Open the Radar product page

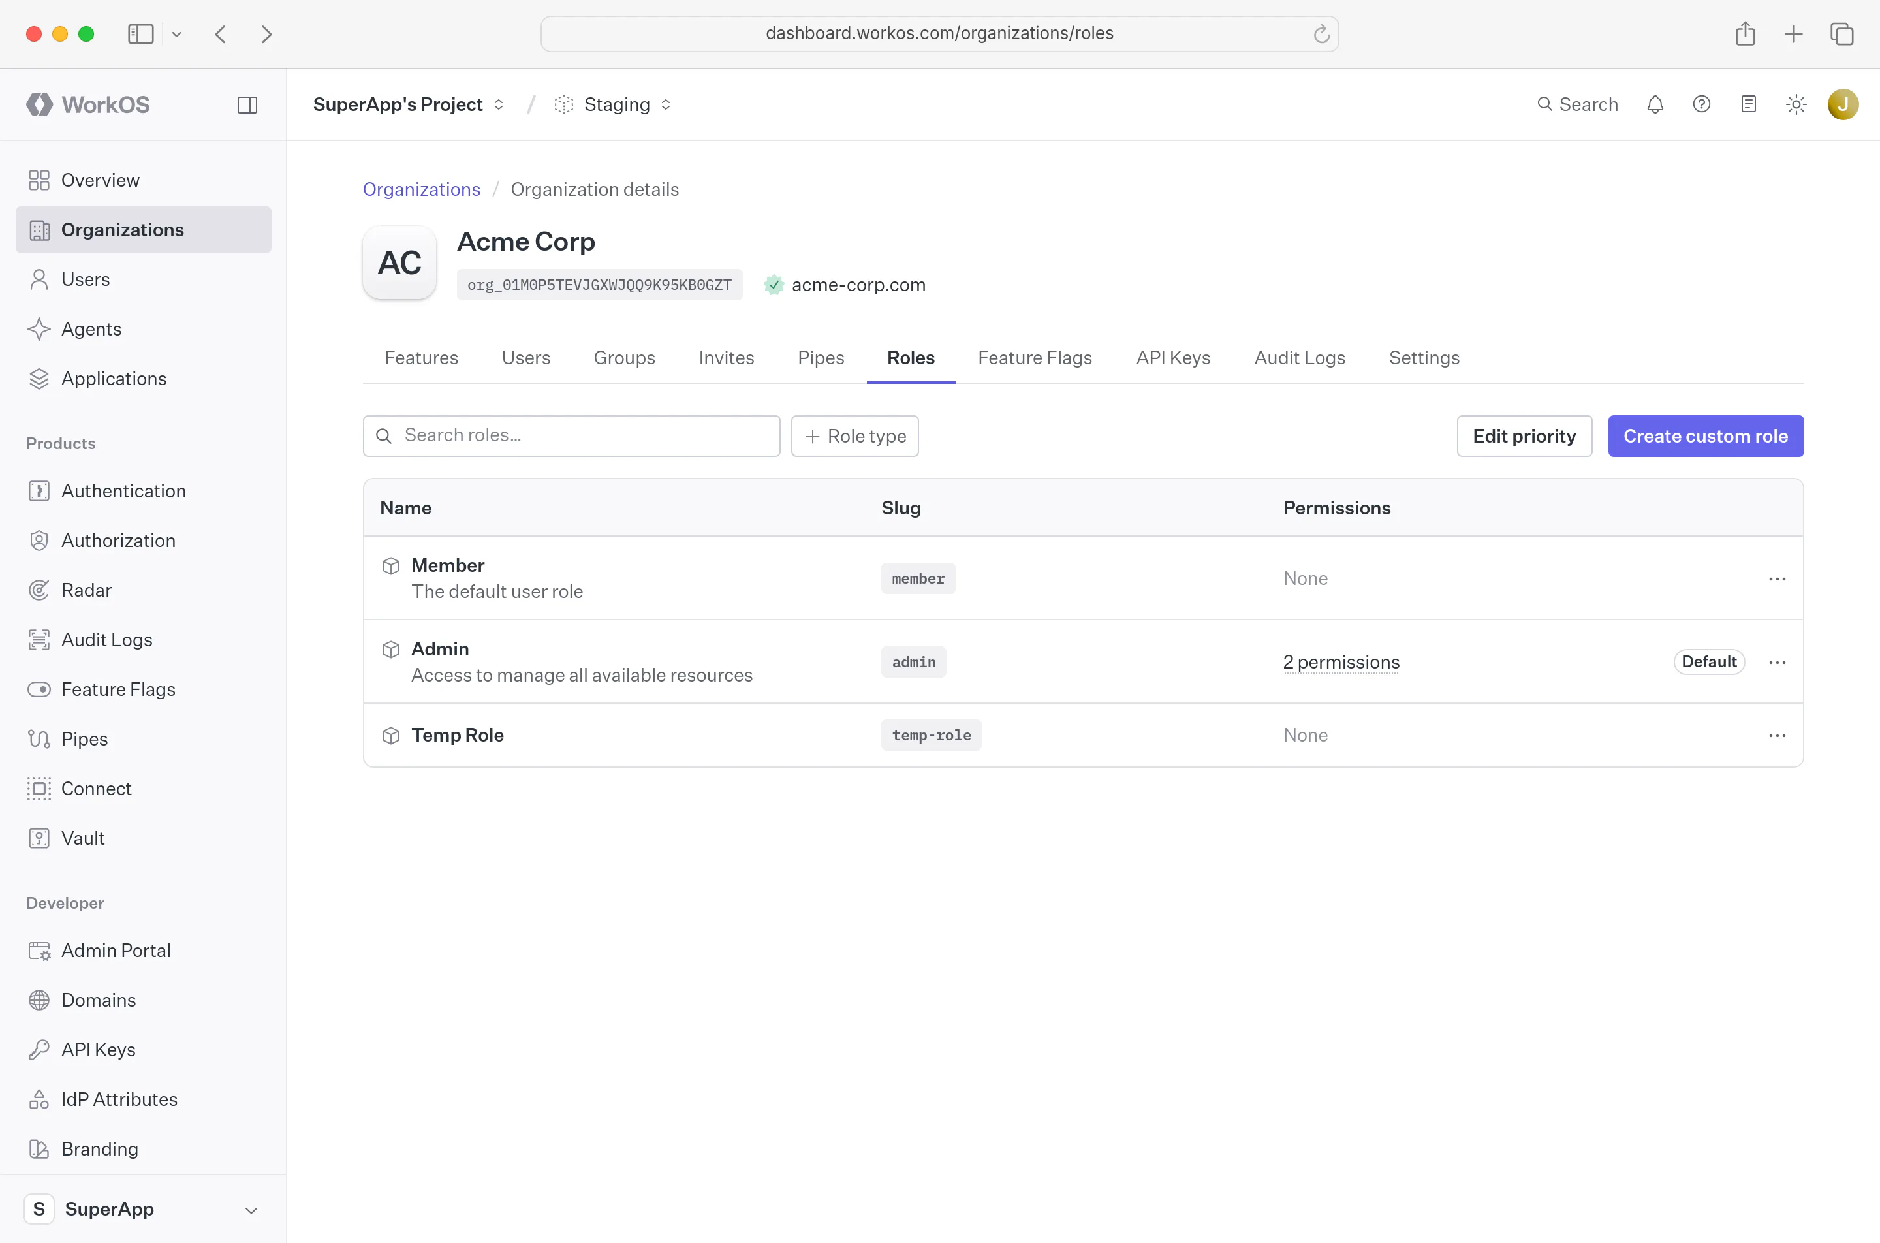point(144,590)
